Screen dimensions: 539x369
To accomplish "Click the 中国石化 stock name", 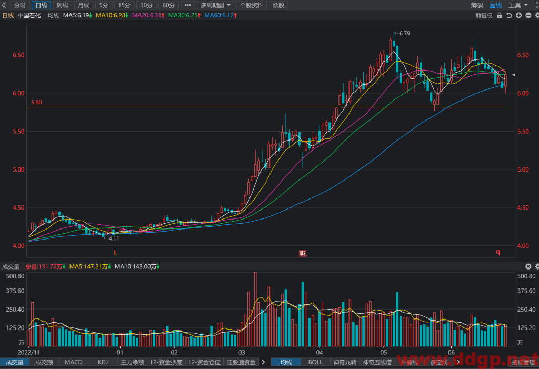I will 29,15.
